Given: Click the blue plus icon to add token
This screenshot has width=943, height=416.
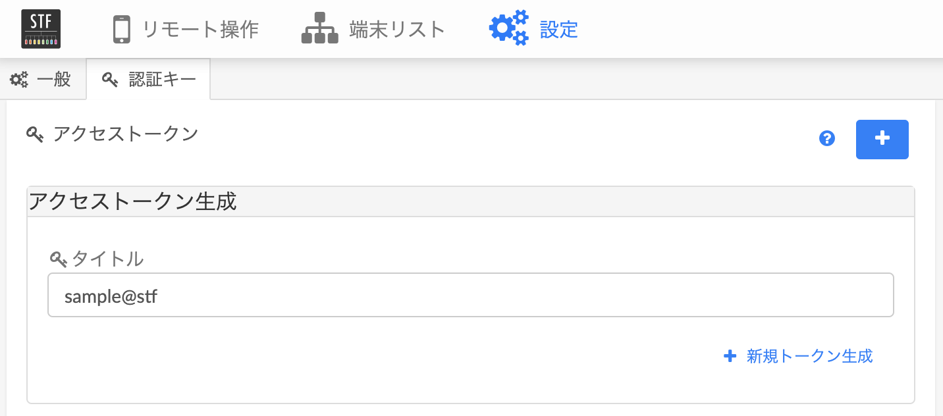Looking at the screenshot, I should coord(882,139).
